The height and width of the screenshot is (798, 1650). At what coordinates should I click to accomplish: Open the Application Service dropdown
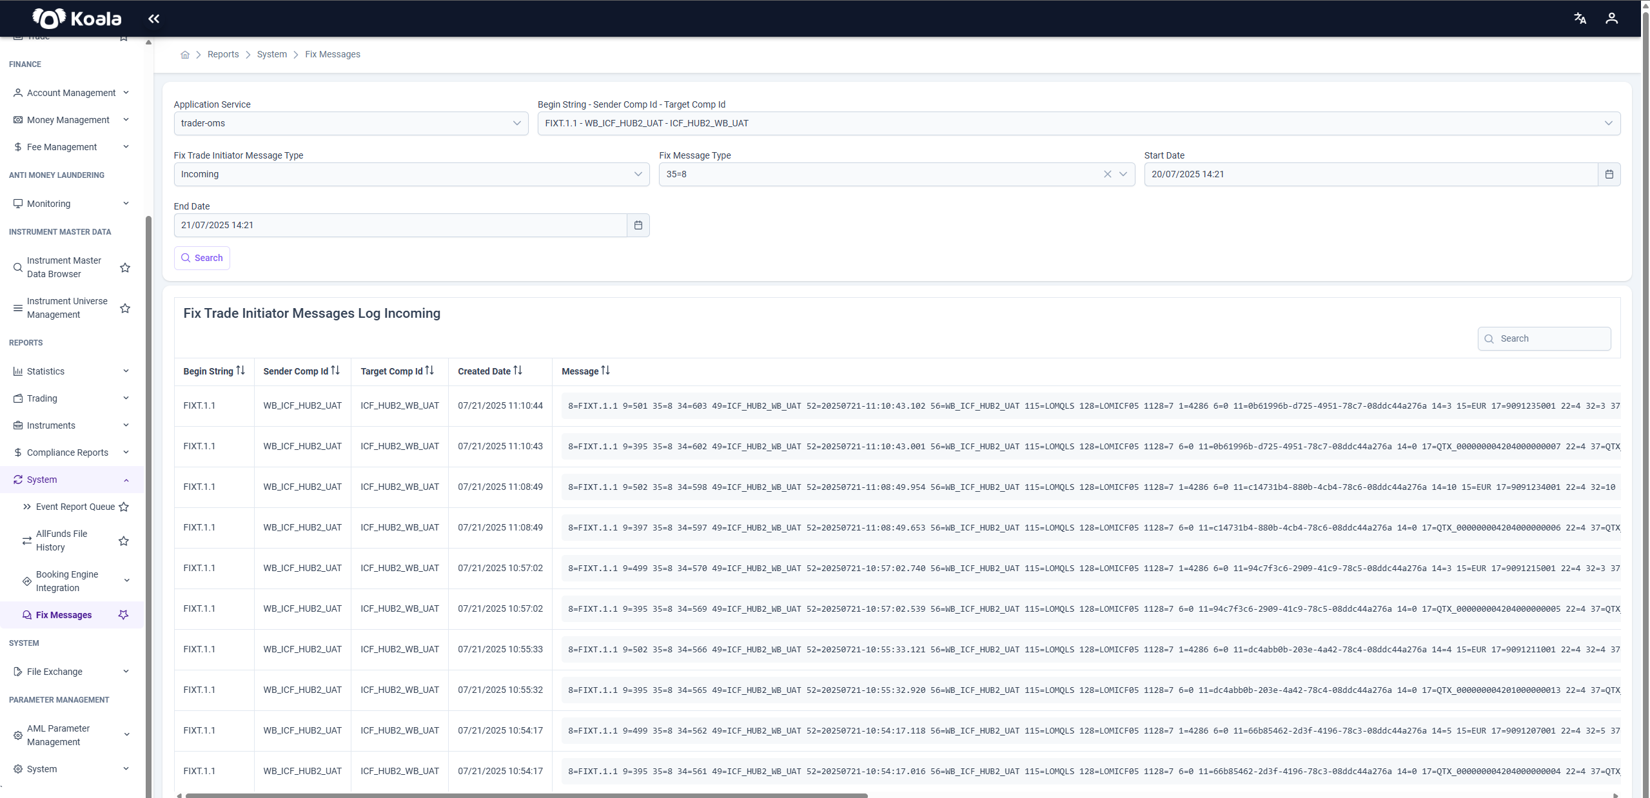[x=351, y=123]
